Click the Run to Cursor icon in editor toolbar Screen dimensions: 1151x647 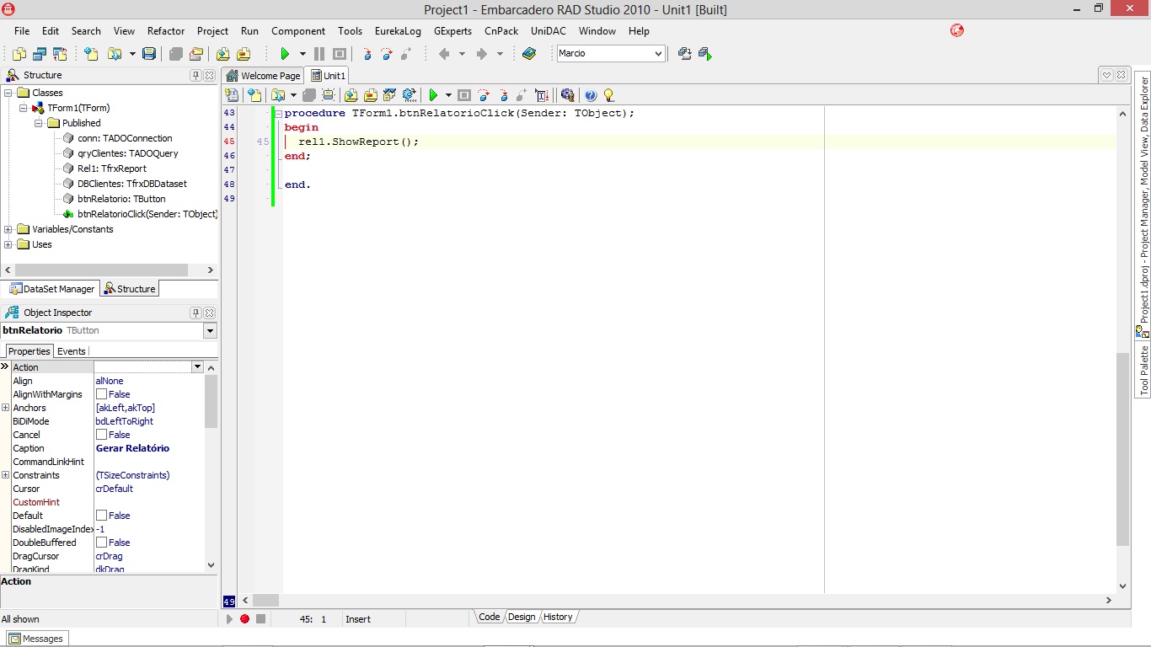pos(542,95)
